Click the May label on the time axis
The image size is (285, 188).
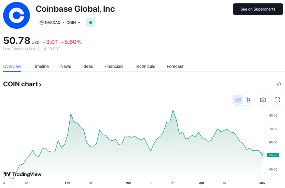point(262,183)
